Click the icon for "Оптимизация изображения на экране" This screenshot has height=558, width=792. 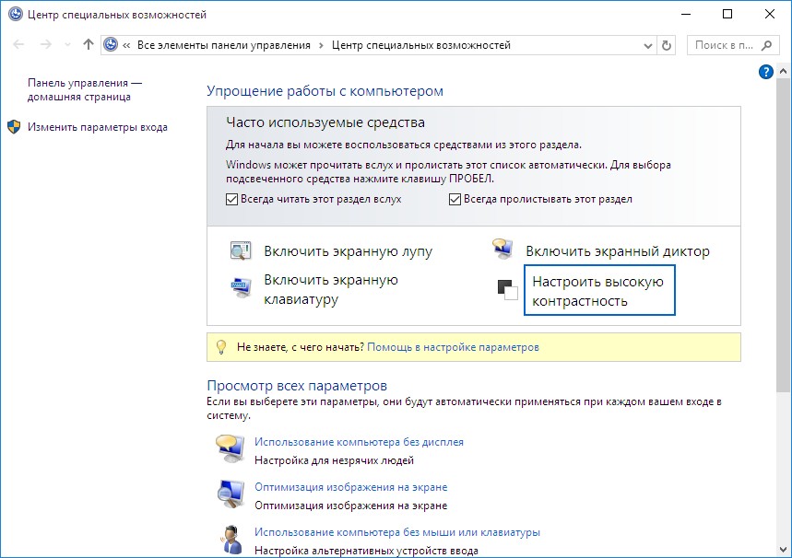pyautogui.click(x=231, y=494)
